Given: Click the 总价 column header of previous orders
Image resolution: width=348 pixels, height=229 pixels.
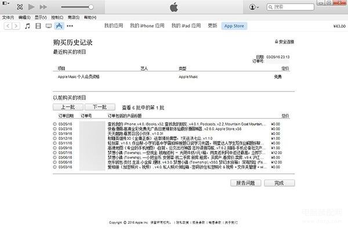Looking at the screenshot, I should click(285, 116).
